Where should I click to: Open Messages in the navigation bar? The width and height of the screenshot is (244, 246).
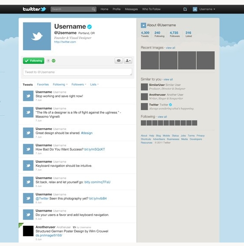coord(131,9)
